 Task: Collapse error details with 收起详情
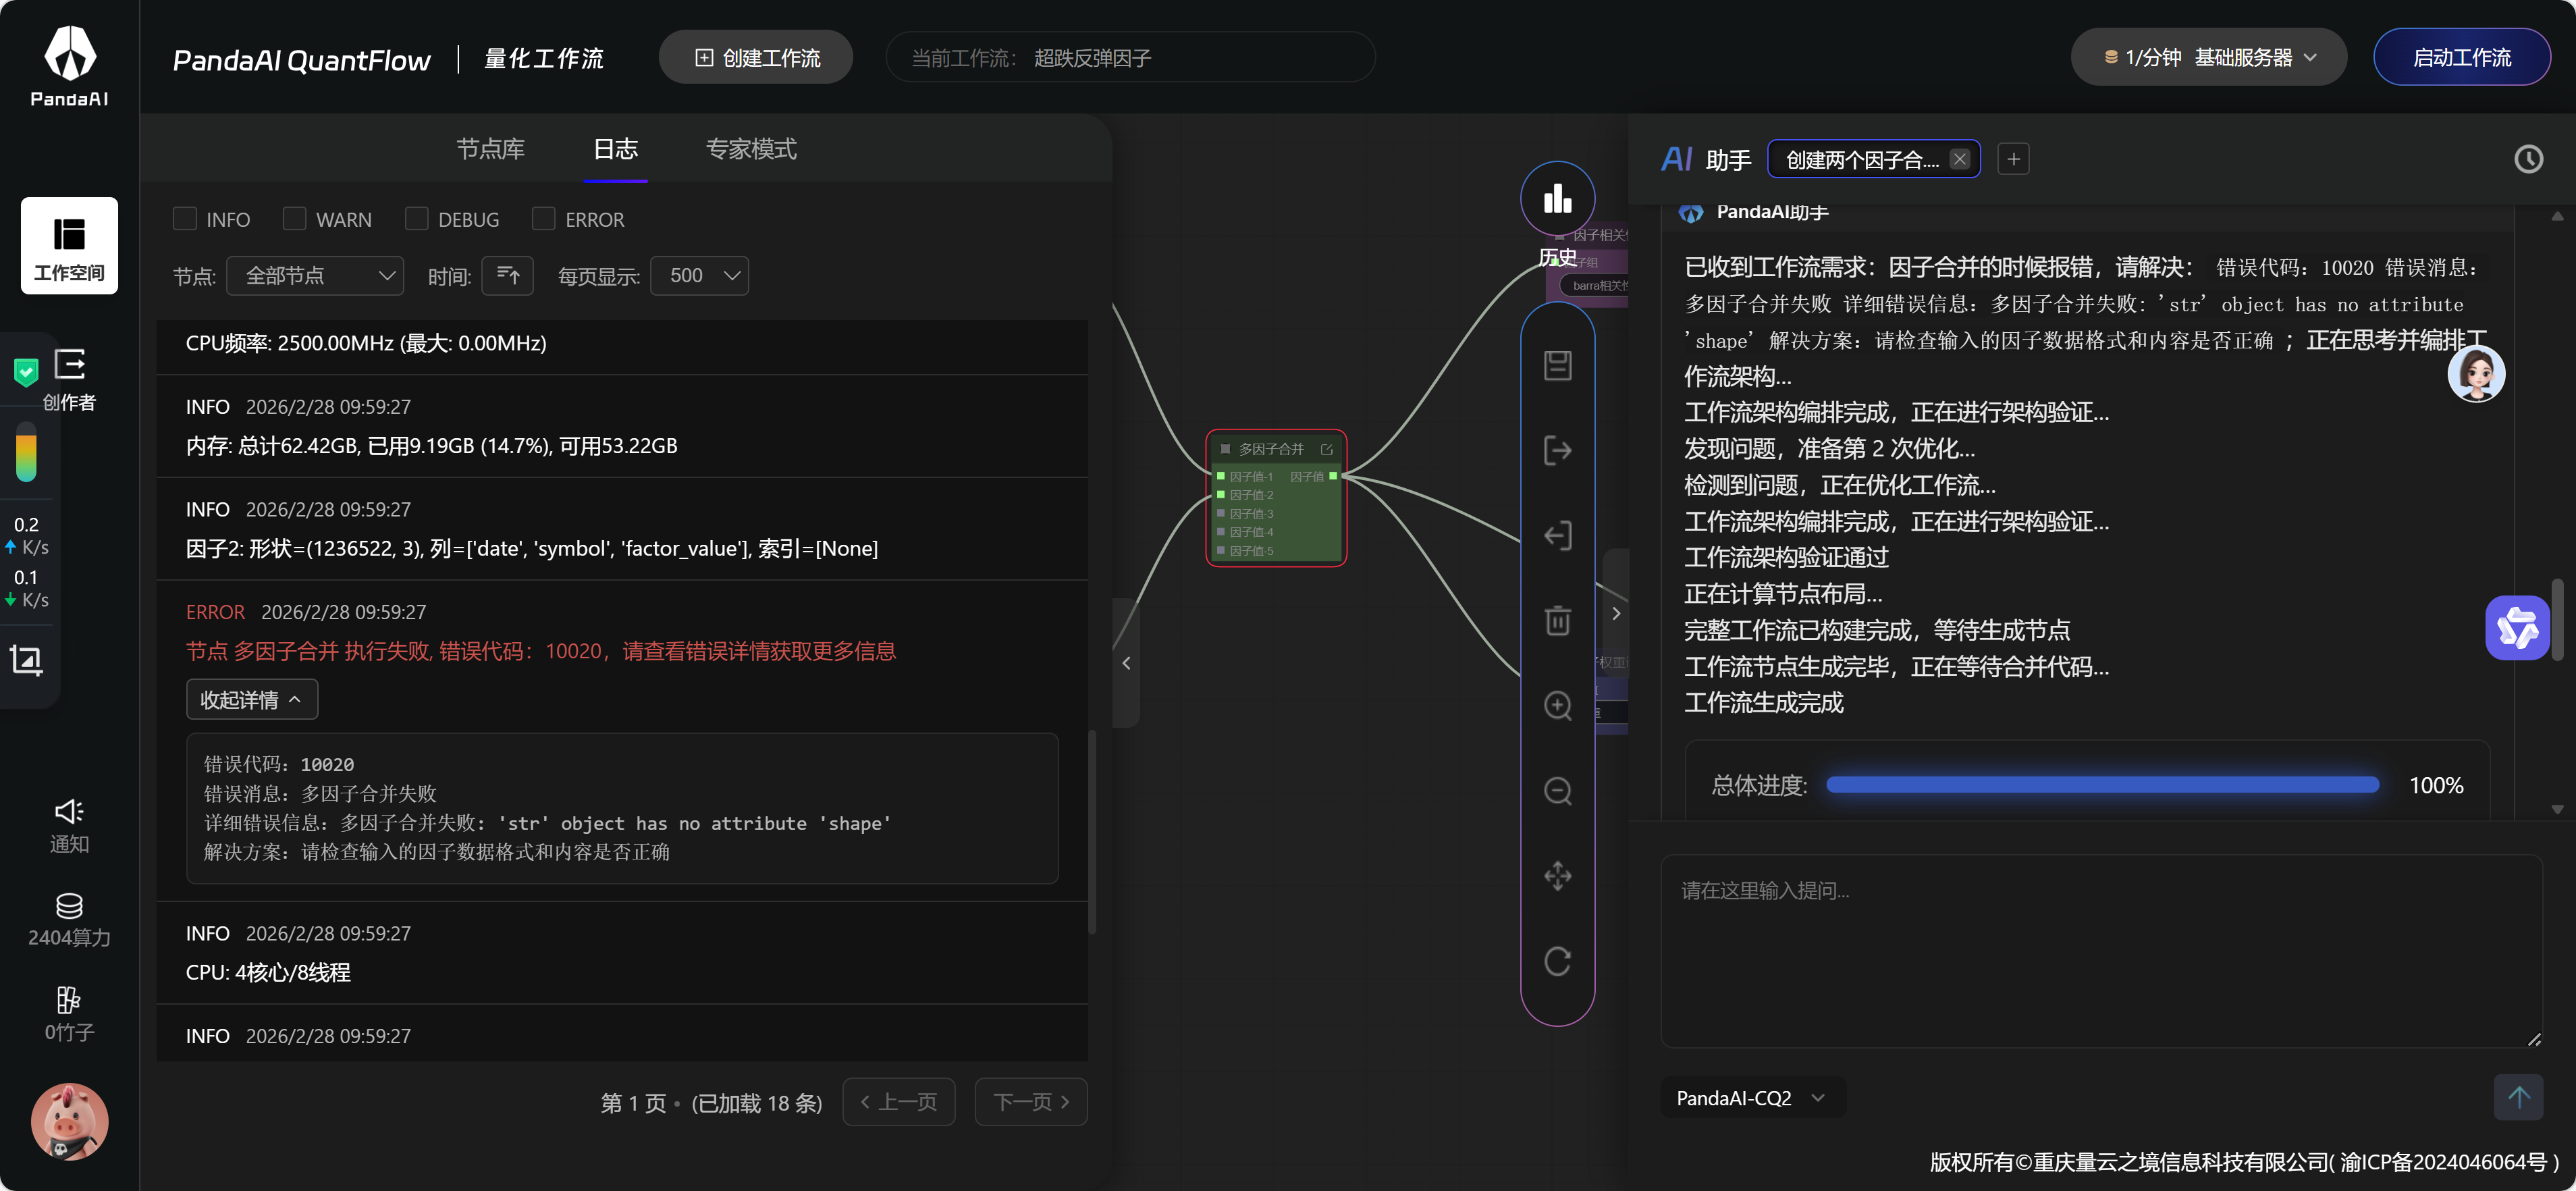point(252,699)
